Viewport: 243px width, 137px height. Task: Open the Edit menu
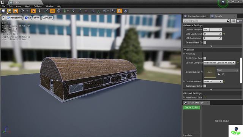[11, 6]
